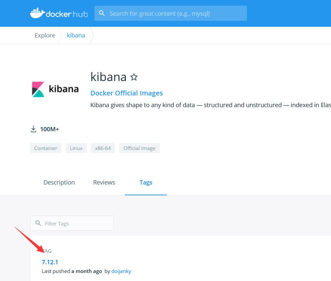Click the search magnifier icon in header
Viewport: 331px width, 281px height.
click(x=102, y=13)
